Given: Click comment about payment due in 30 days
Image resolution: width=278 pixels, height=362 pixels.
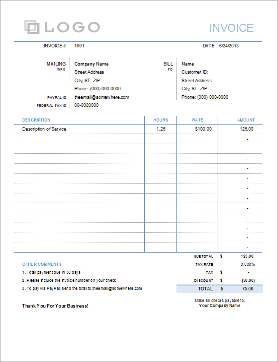Looking at the screenshot, I should tap(51, 272).
